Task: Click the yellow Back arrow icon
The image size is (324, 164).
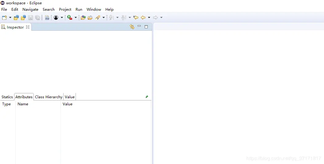Action: 143,18
